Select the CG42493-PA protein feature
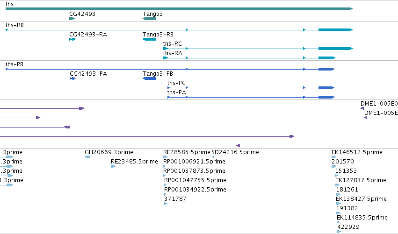This screenshot has width=398, height=234. (73, 78)
